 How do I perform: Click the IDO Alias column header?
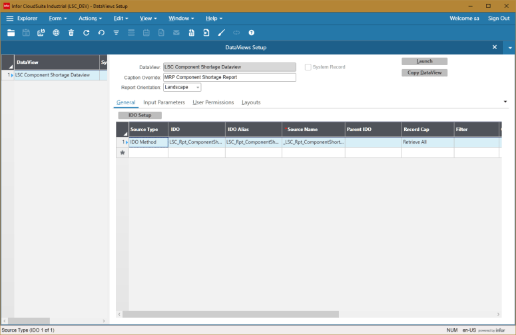254,130
